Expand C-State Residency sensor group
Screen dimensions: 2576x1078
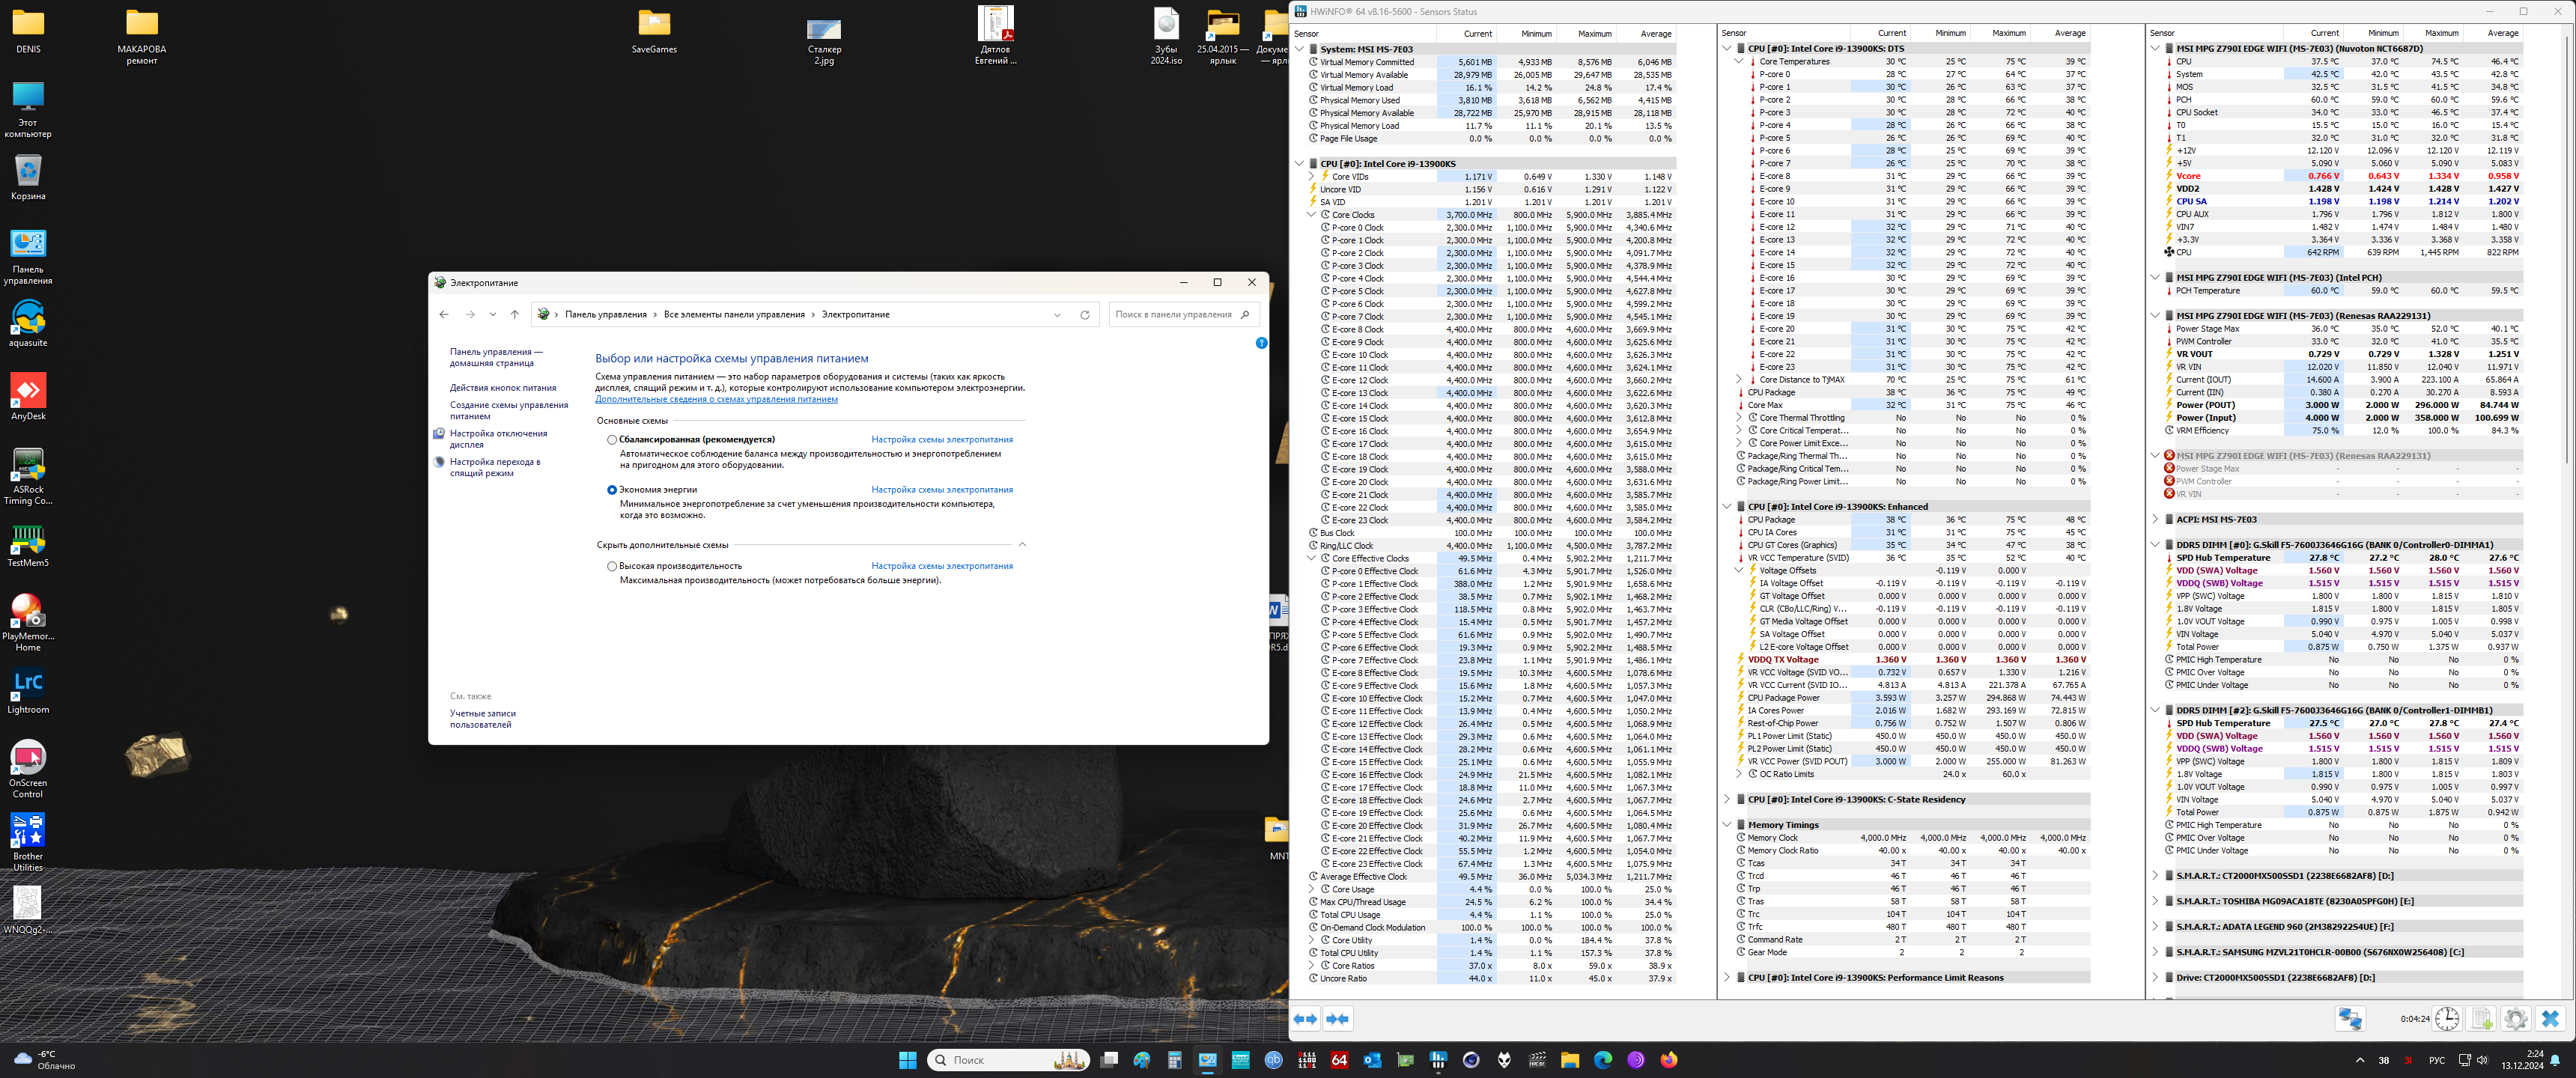click(x=1727, y=800)
